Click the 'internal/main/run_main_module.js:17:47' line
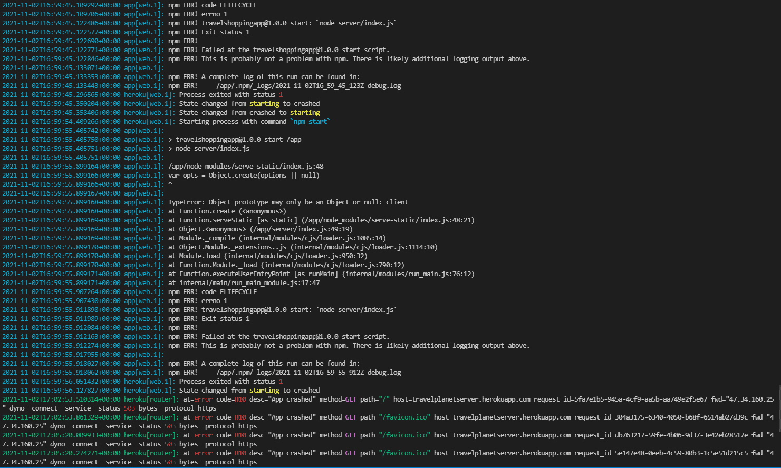The image size is (781, 468). pyautogui.click(x=161, y=283)
